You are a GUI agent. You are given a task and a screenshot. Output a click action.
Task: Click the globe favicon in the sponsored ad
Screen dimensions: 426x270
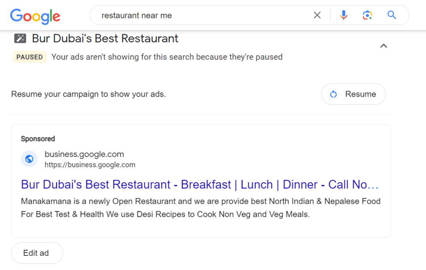[x=29, y=159]
